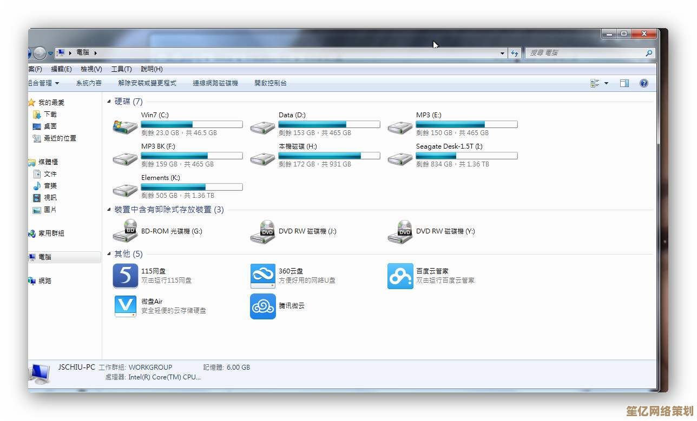The image size is (697, 421).
Task: Open 百度云管家 cloud icon
Action: 400,276
